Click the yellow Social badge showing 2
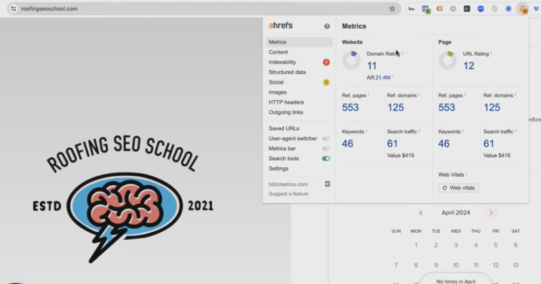The height and width of the screenshot is (284, 541). click(x=326, y=82)
